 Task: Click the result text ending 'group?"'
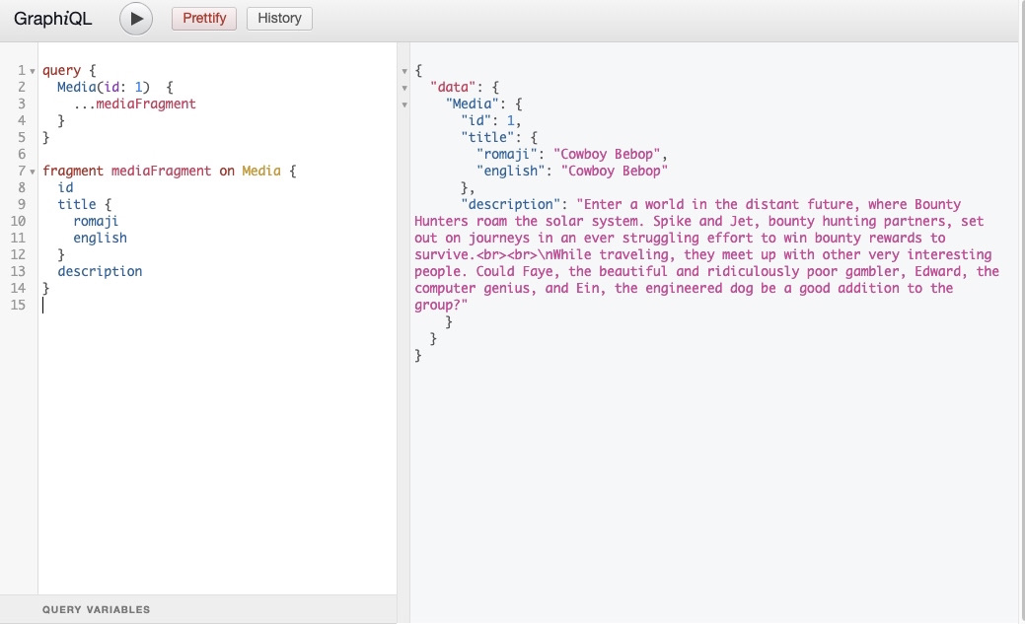pyautogui.click(x=441, y=306)
